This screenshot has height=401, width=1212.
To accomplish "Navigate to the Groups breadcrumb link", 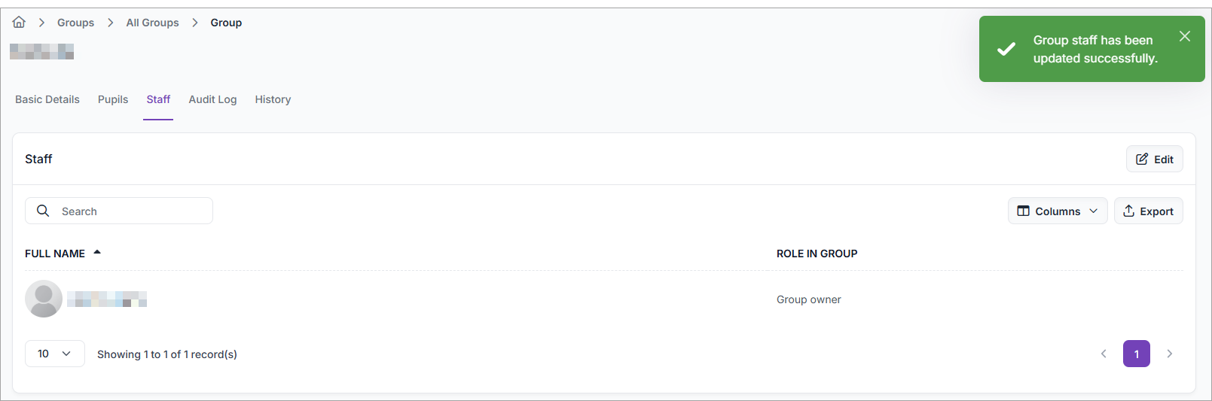I will [x=75, y=23].
